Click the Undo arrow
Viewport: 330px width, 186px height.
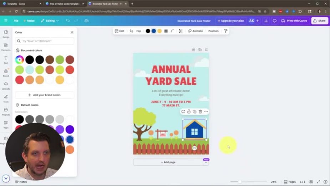[x=68, y=21]
